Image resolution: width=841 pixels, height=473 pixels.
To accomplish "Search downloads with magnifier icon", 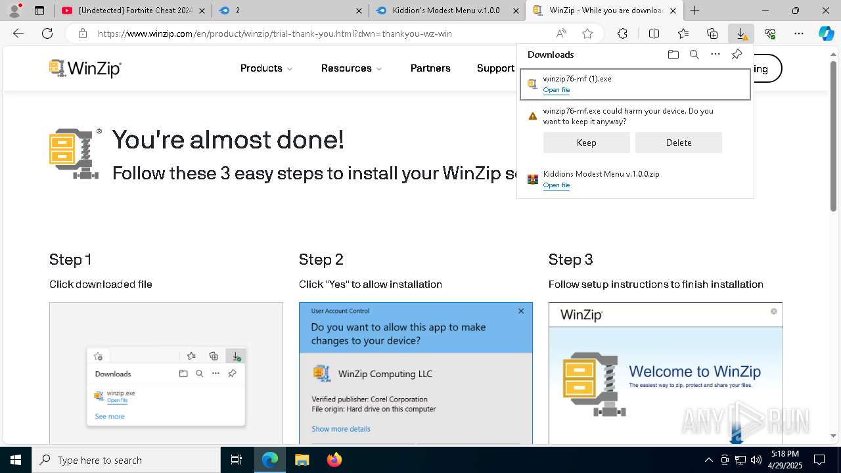I will click(x=694, y=55).
